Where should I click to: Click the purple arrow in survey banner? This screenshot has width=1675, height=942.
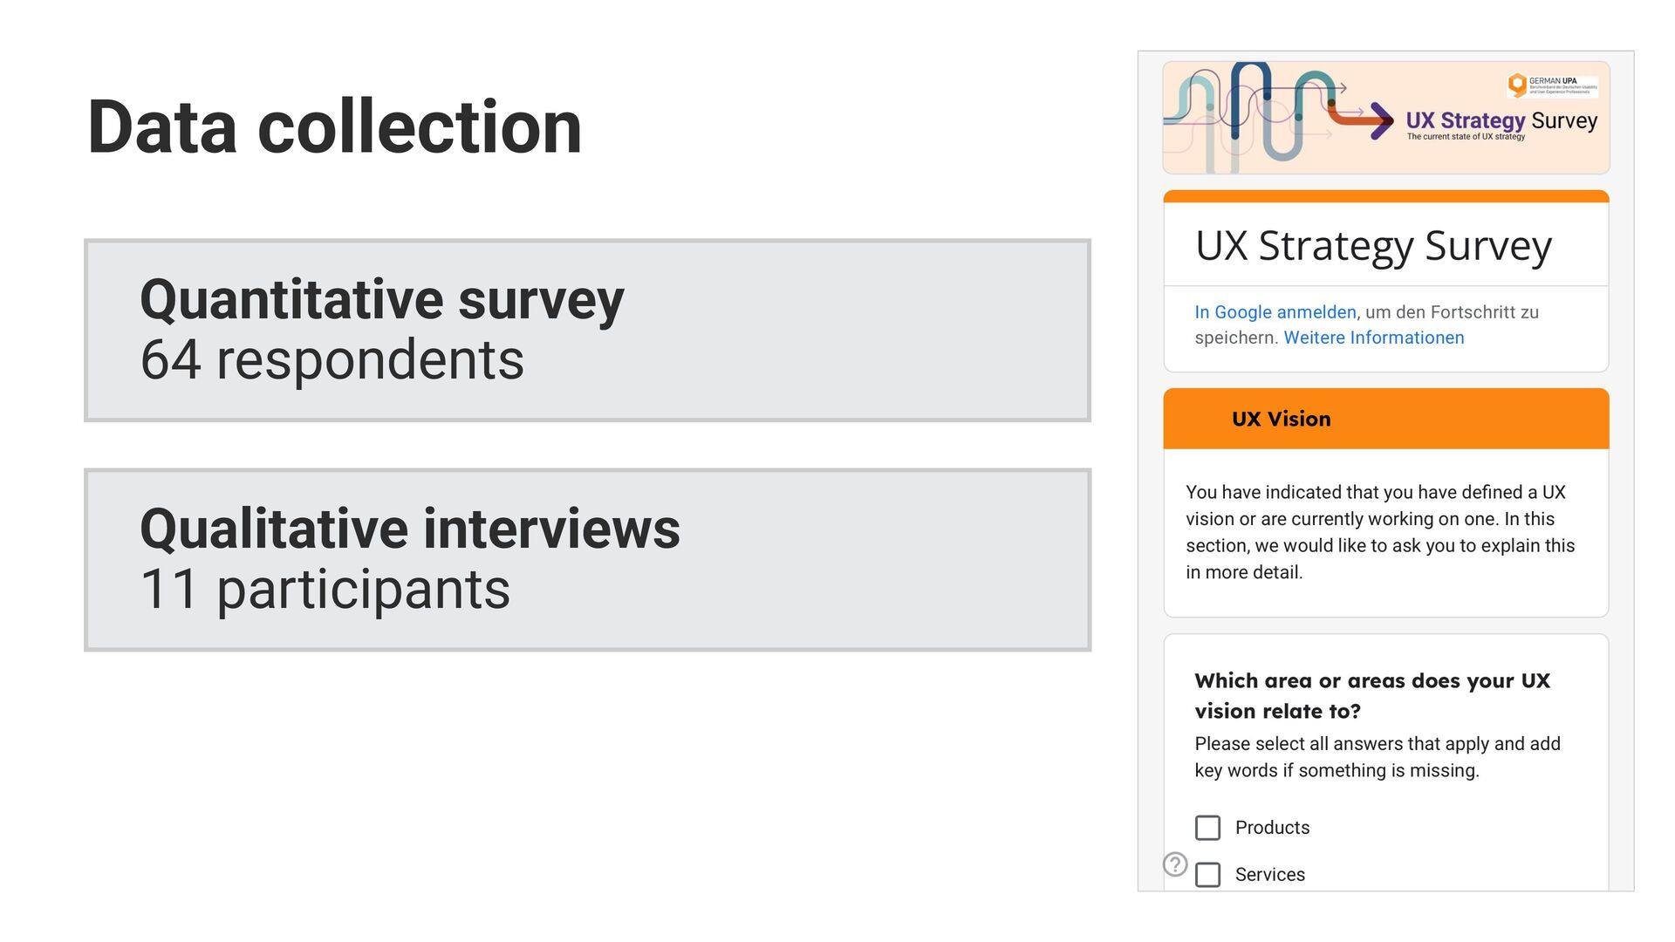[x=1380, y=119]
